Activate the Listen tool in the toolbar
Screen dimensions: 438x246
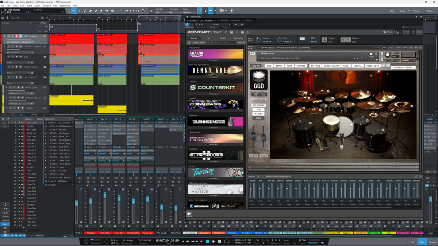tap(112, 11)
